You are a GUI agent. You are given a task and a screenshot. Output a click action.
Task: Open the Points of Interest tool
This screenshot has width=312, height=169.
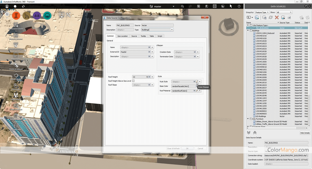coord(16,65)
